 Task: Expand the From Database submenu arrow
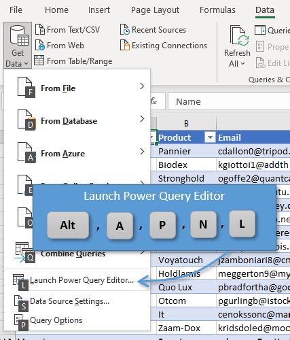pos(142,118)
